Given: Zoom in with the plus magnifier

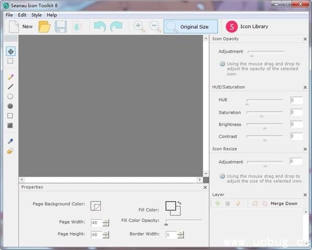Looking at the screenshot, I should (x=139, y=27).
